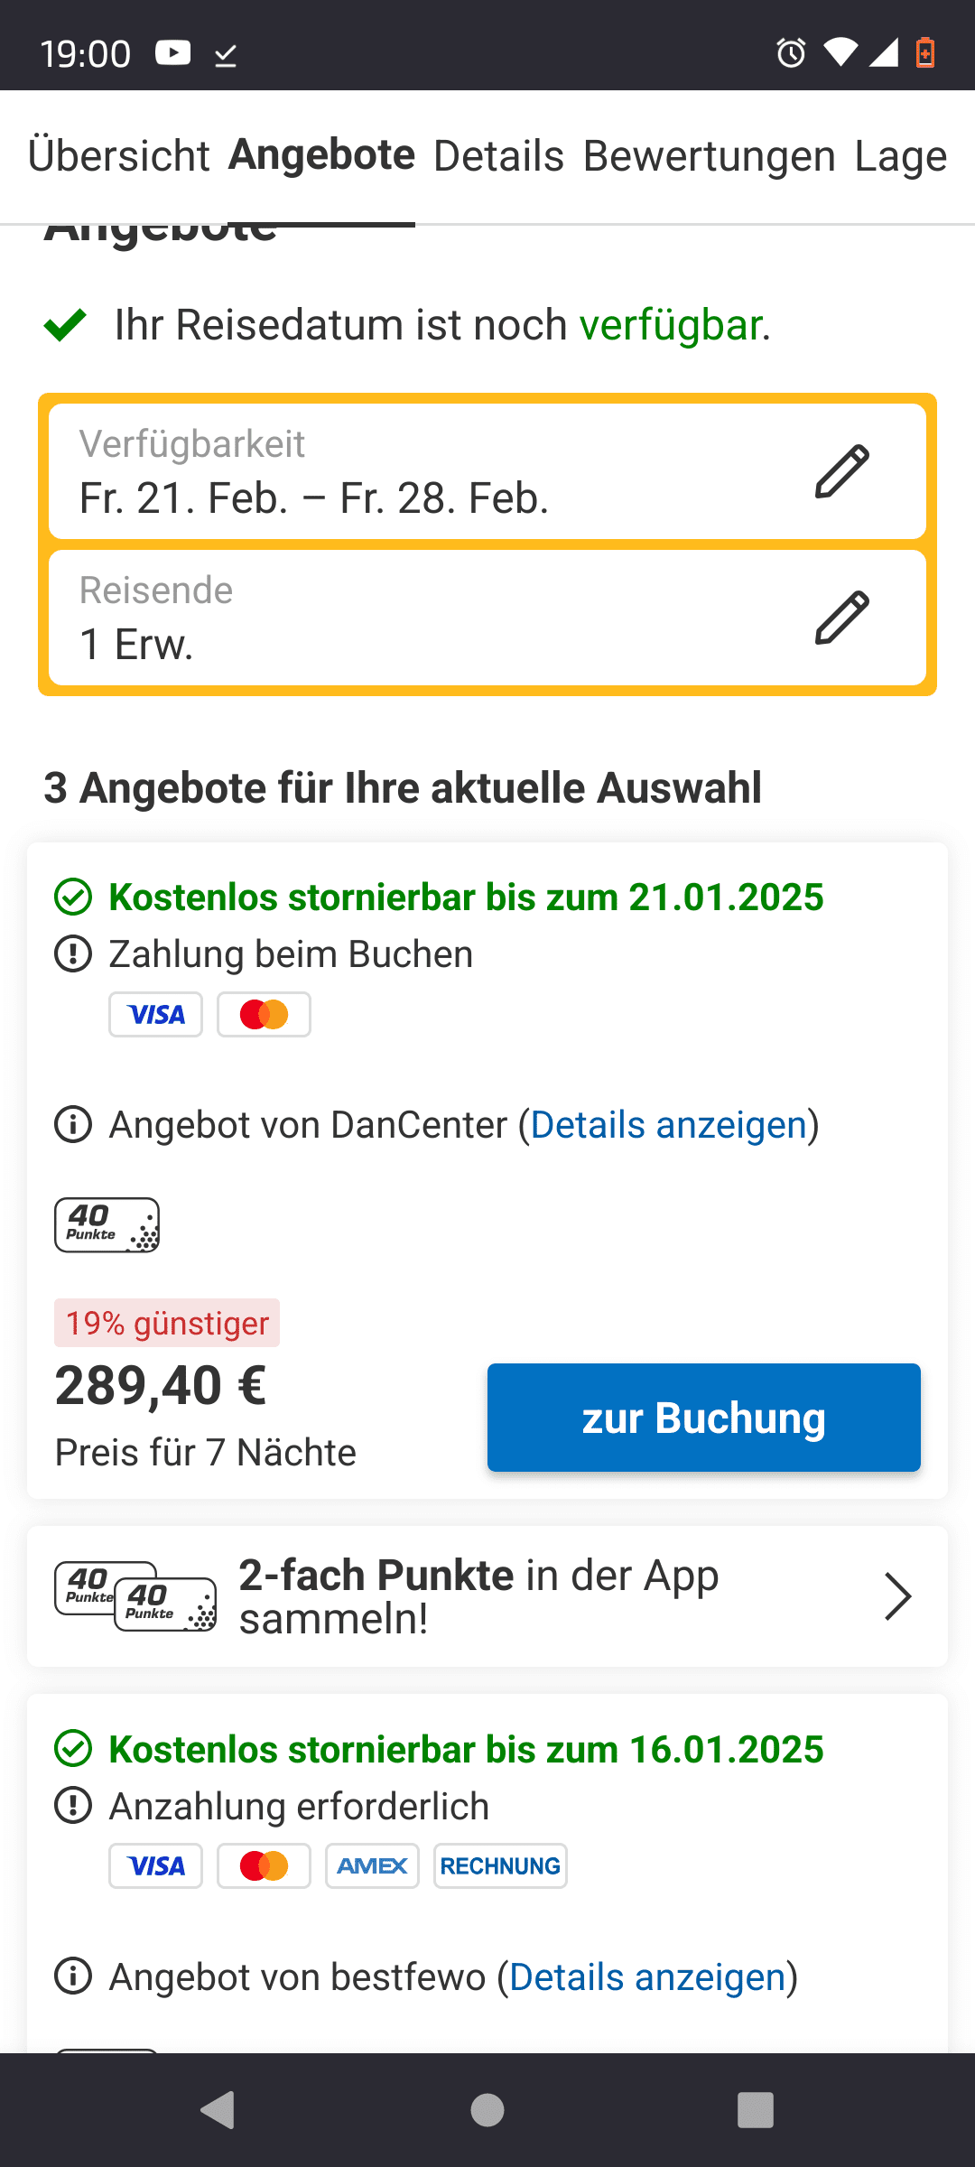Image resolution: width=975 pixels, height=2167 pixels.
Task: Go to the Details tab
Action: tap(498, 156)
